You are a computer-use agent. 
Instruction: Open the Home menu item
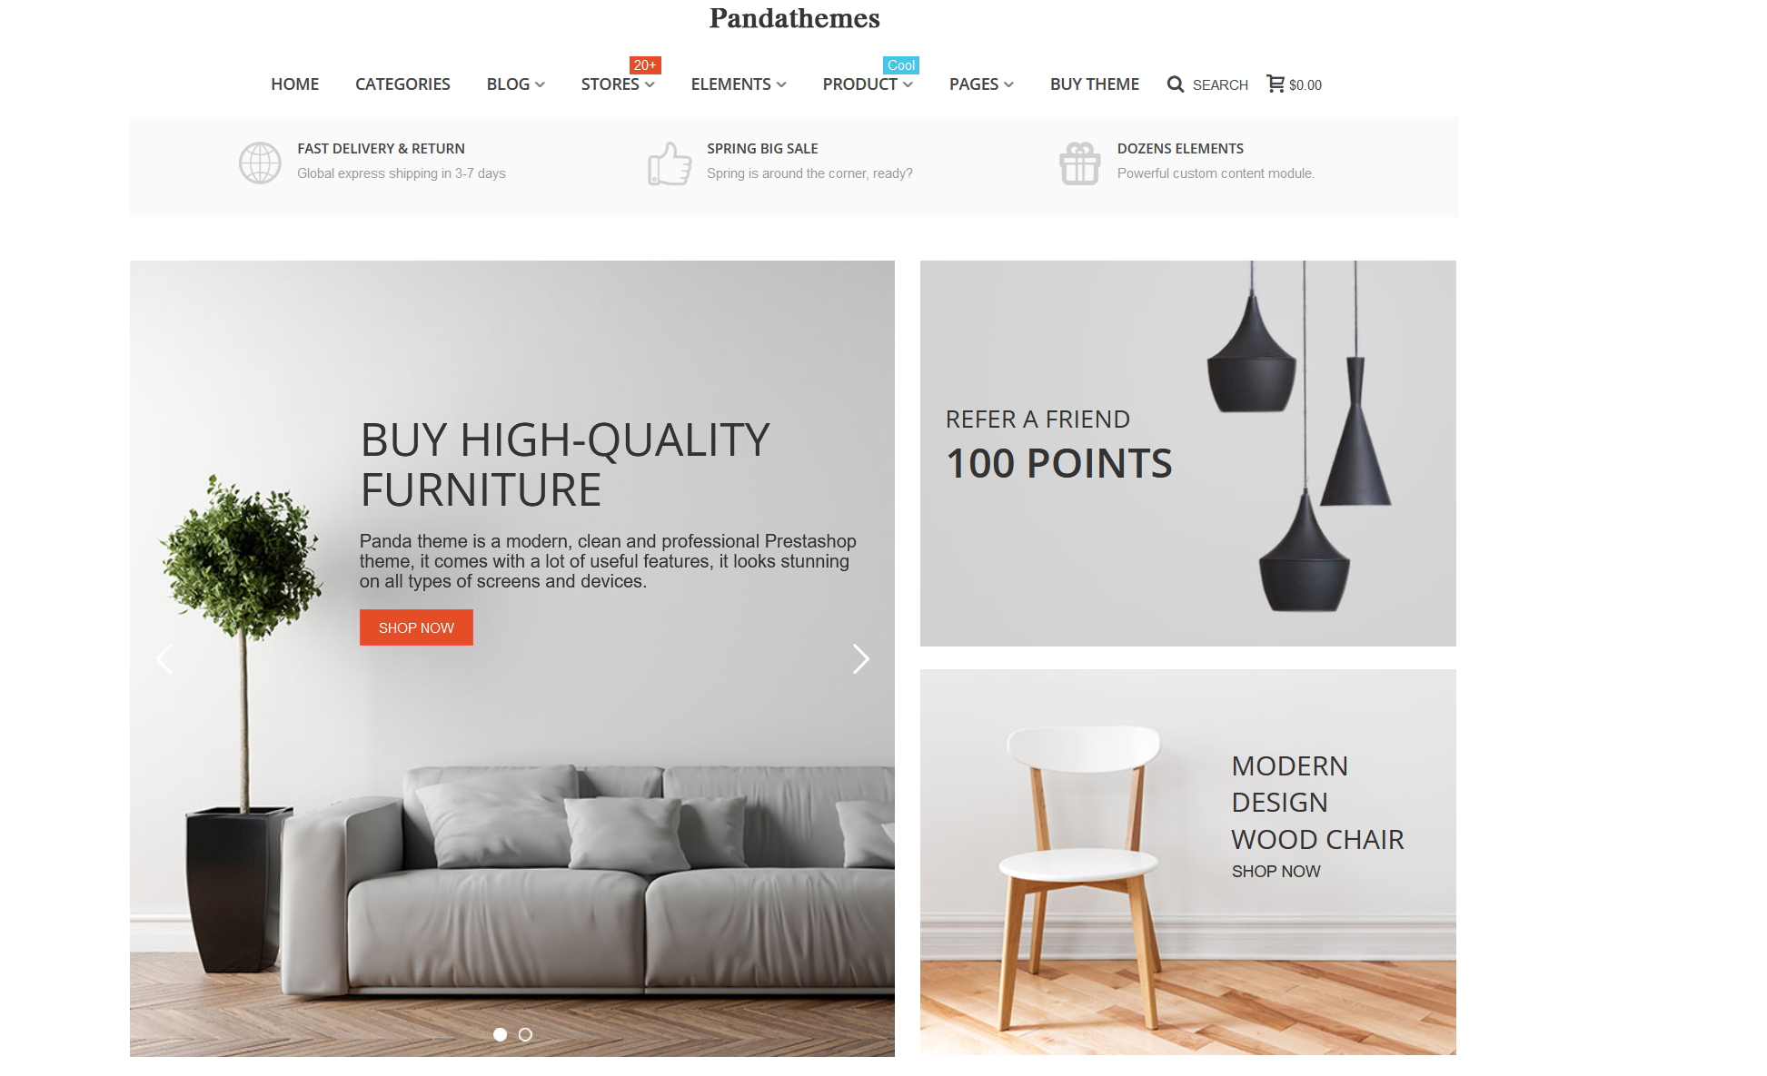point(294,84)
